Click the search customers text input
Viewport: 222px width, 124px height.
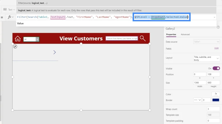click(122, 38)
